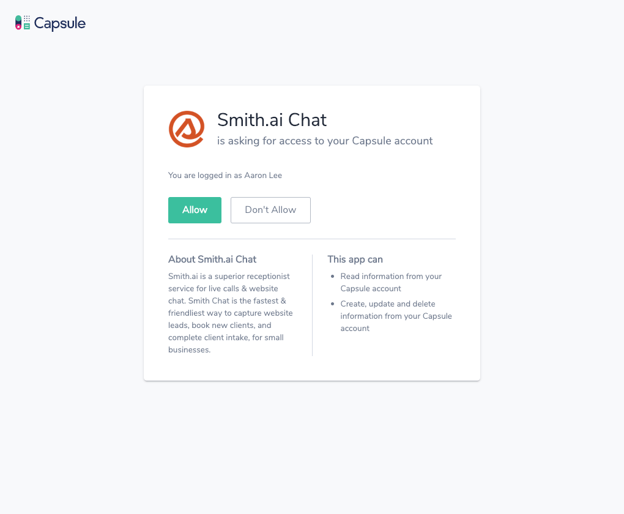Image resolution: width=624 pixels, height=514 pixels.
Task: Click the Capsule pill logo icon
Action: (x=19, y=22)
